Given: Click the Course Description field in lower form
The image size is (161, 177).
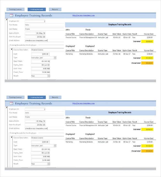Looking at the screenshot, I should tap(47, 138).
